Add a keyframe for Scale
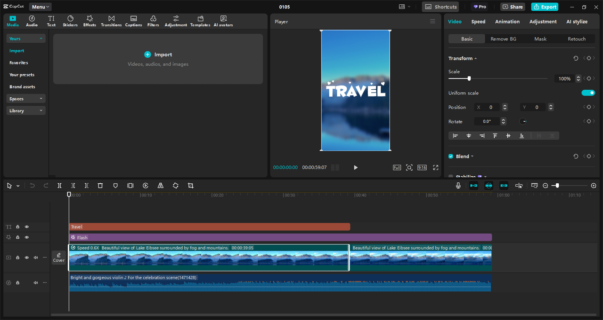 coord(588,78)
